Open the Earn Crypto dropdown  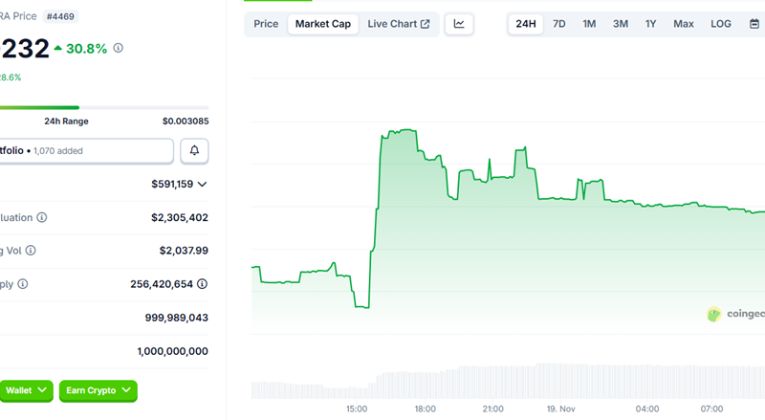click(98, 390)
